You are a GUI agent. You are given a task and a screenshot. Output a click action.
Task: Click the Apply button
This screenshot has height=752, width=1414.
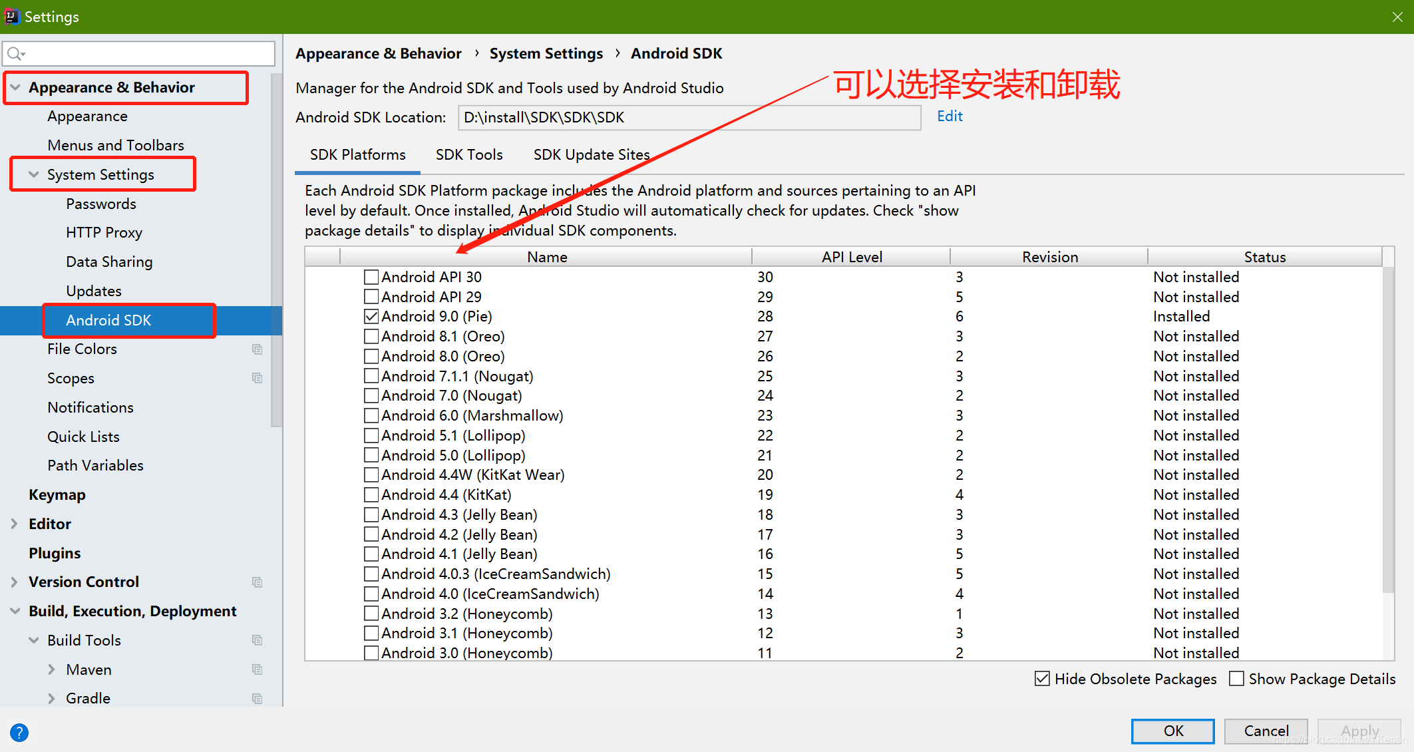pyautogui.click(x=1359, y=731)
